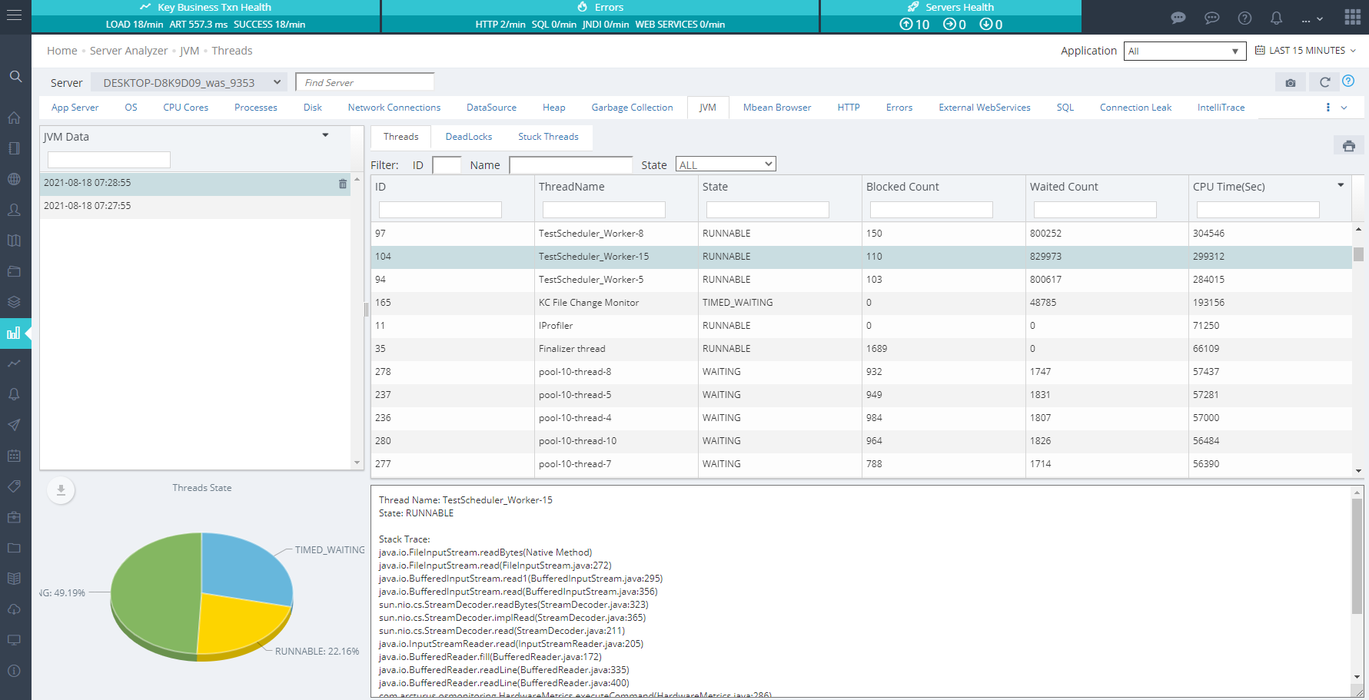This screenshot has width=1369, height=700.
Task: Switch to the Network Connections tab
Action: point(394,108)
